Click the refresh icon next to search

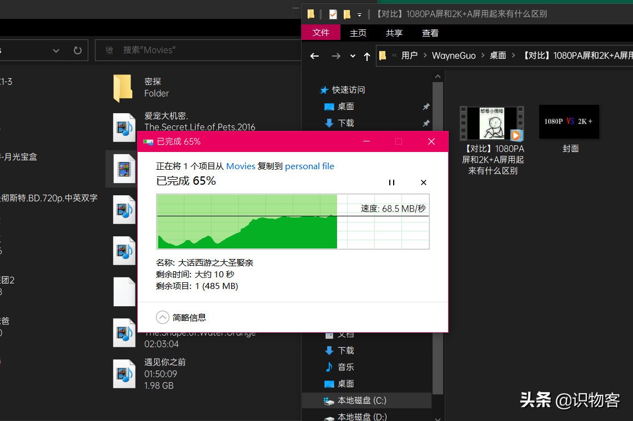click(77, 50)
